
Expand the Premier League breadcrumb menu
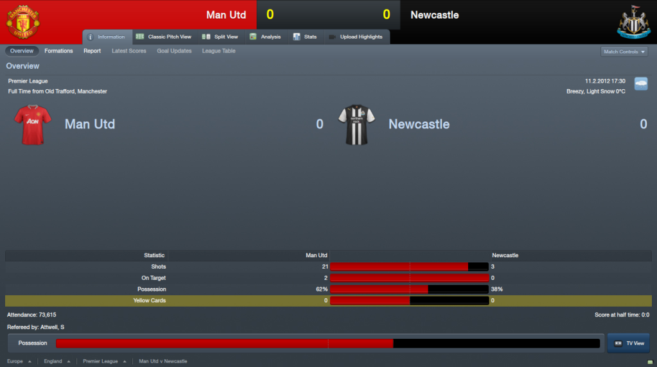(x=104, y=361)
